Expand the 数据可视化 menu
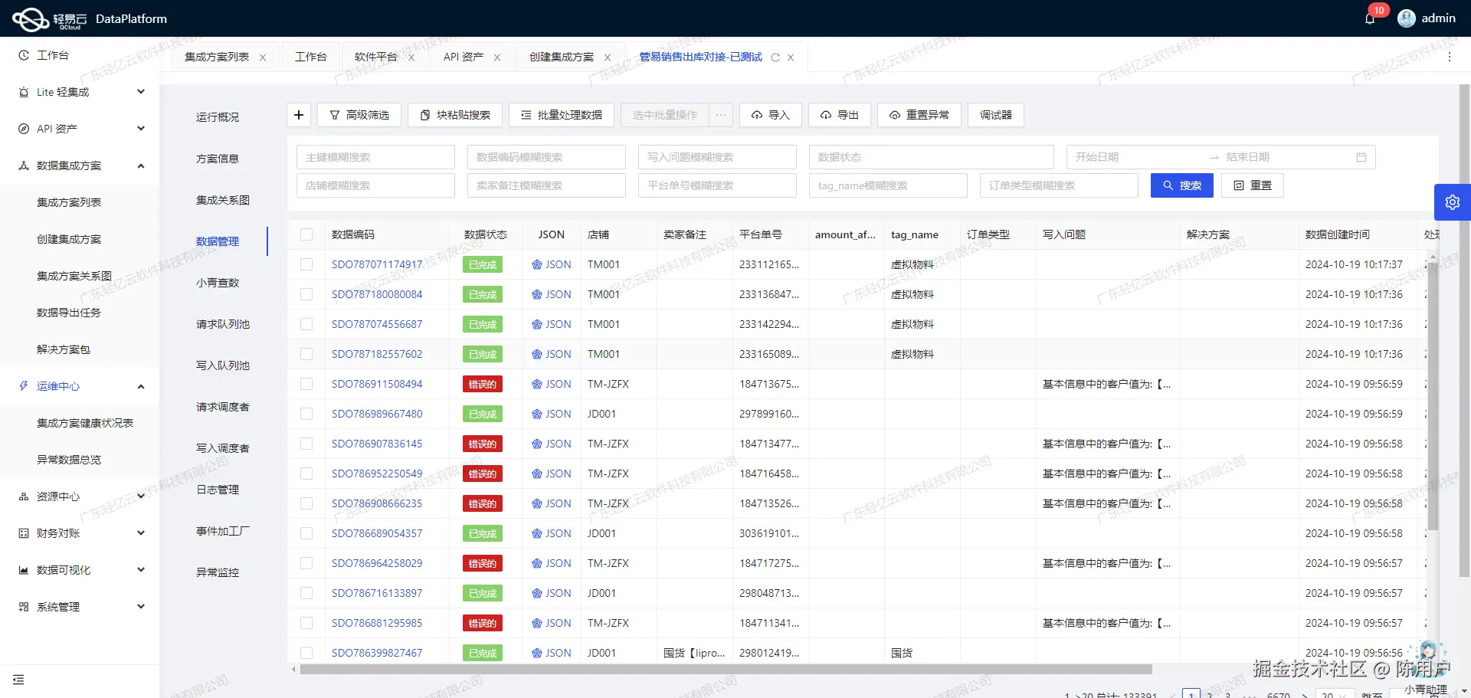 point(80,570)
